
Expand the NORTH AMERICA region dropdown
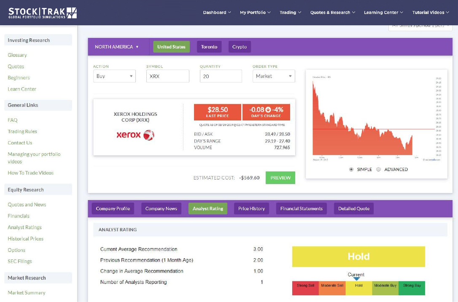117,47
